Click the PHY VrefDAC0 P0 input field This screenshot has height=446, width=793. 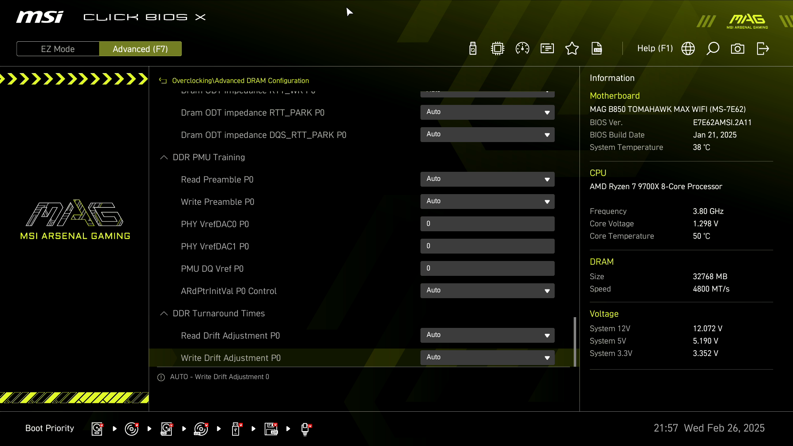coord(487,224)
